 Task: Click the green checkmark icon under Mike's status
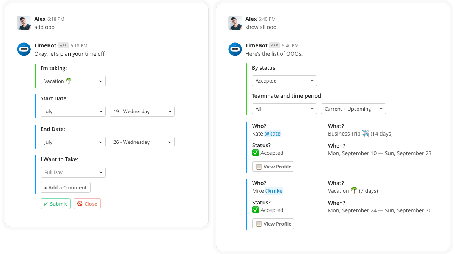point(256,210)
